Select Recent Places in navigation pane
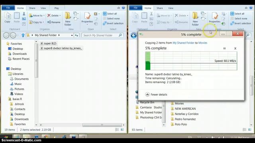This screenshot has height=143, width=255. click(x=19, y=59)
